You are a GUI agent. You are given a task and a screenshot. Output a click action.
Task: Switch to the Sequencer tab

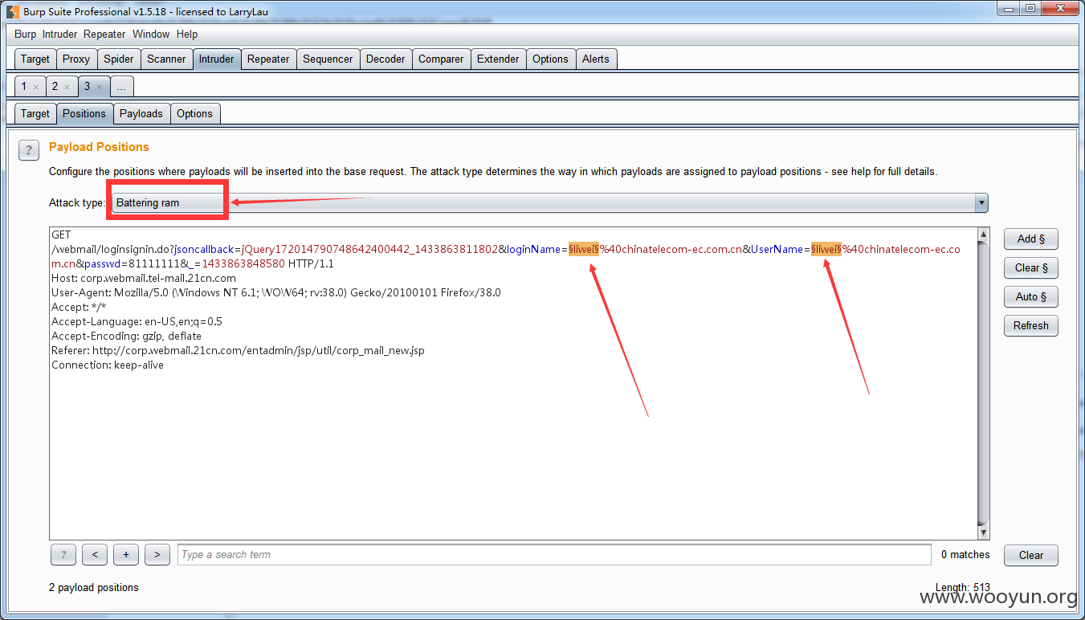(x=328, y=59)
